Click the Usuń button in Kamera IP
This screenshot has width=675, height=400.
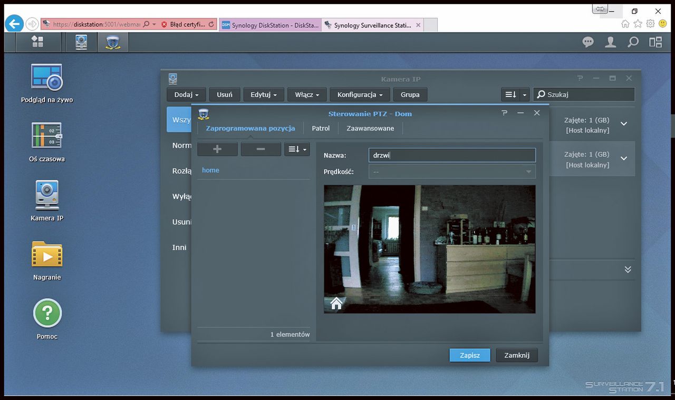225,95
